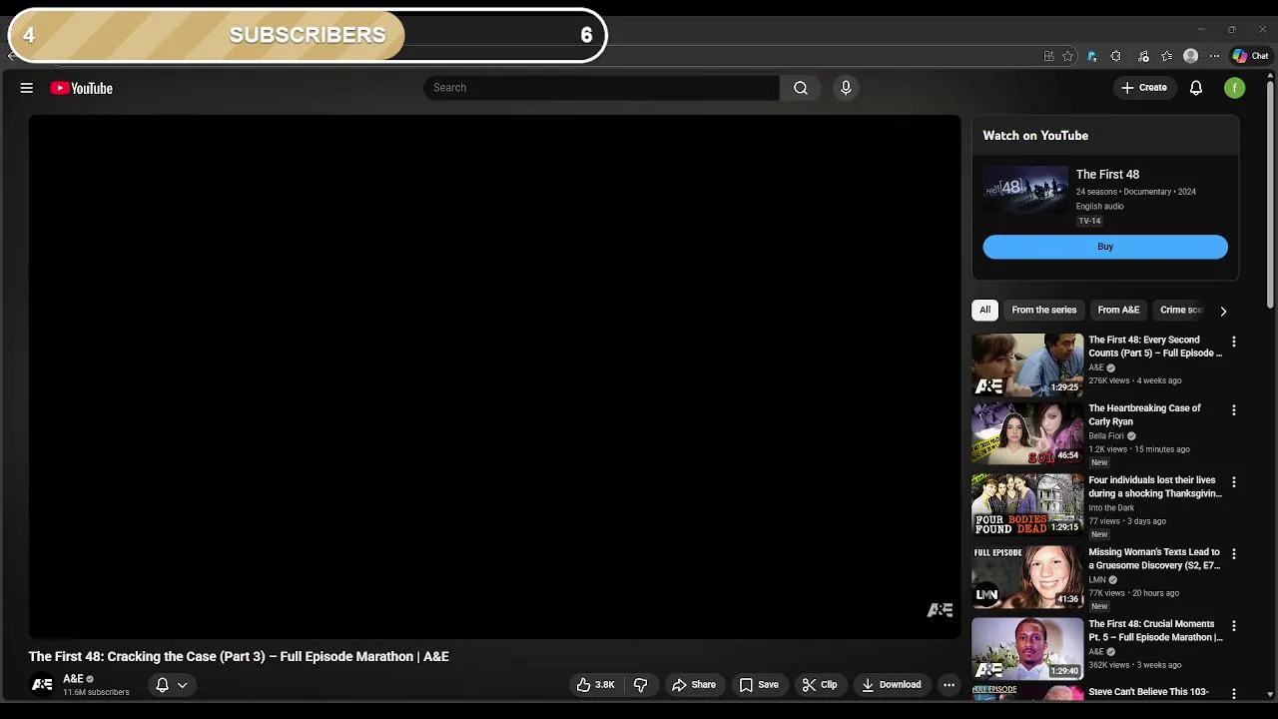Open the browser extensions puzzle icon
The width and height of the screenshot is (1278, 719).
tap(1115, 56)
